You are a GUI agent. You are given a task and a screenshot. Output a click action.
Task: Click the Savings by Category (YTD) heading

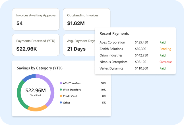click(x=40, y=68)
